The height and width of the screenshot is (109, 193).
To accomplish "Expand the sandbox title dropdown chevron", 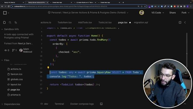I will click(x=128, y=13).
